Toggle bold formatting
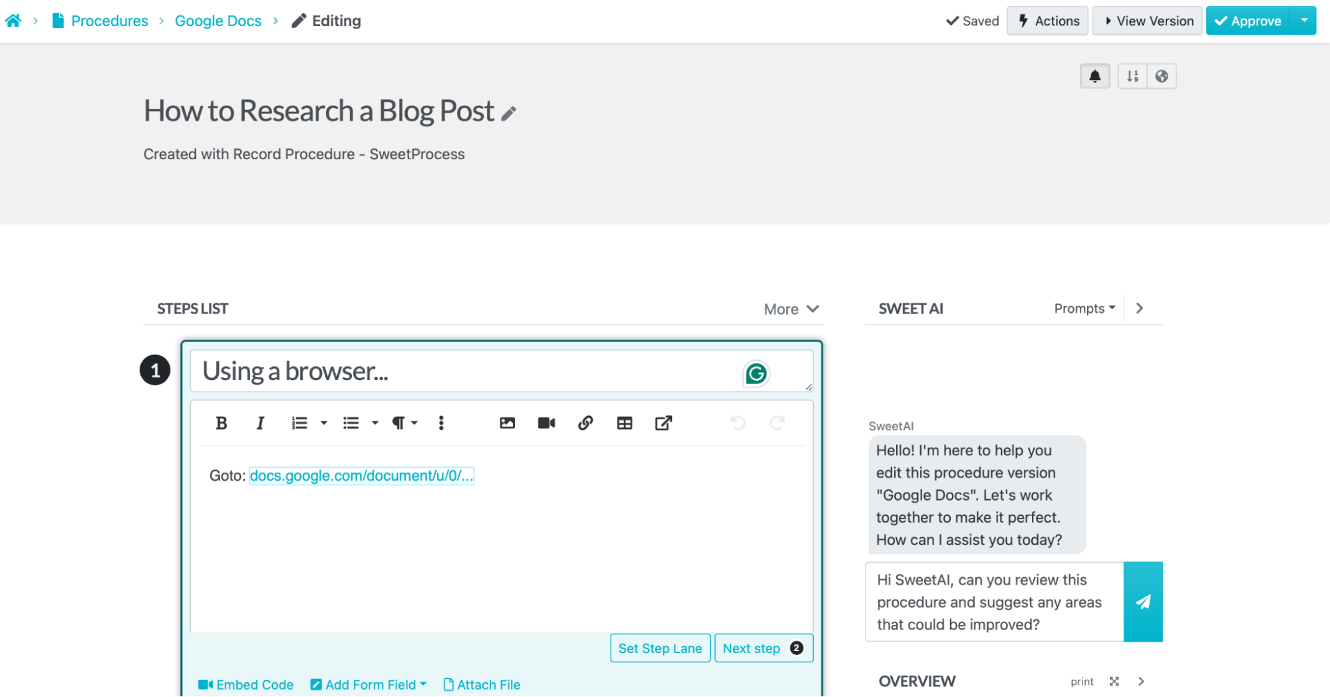 click(x=222, y=423)
